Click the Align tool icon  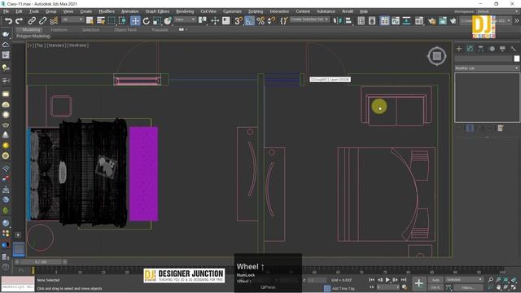pyautogui.click(x=348, y=21)
